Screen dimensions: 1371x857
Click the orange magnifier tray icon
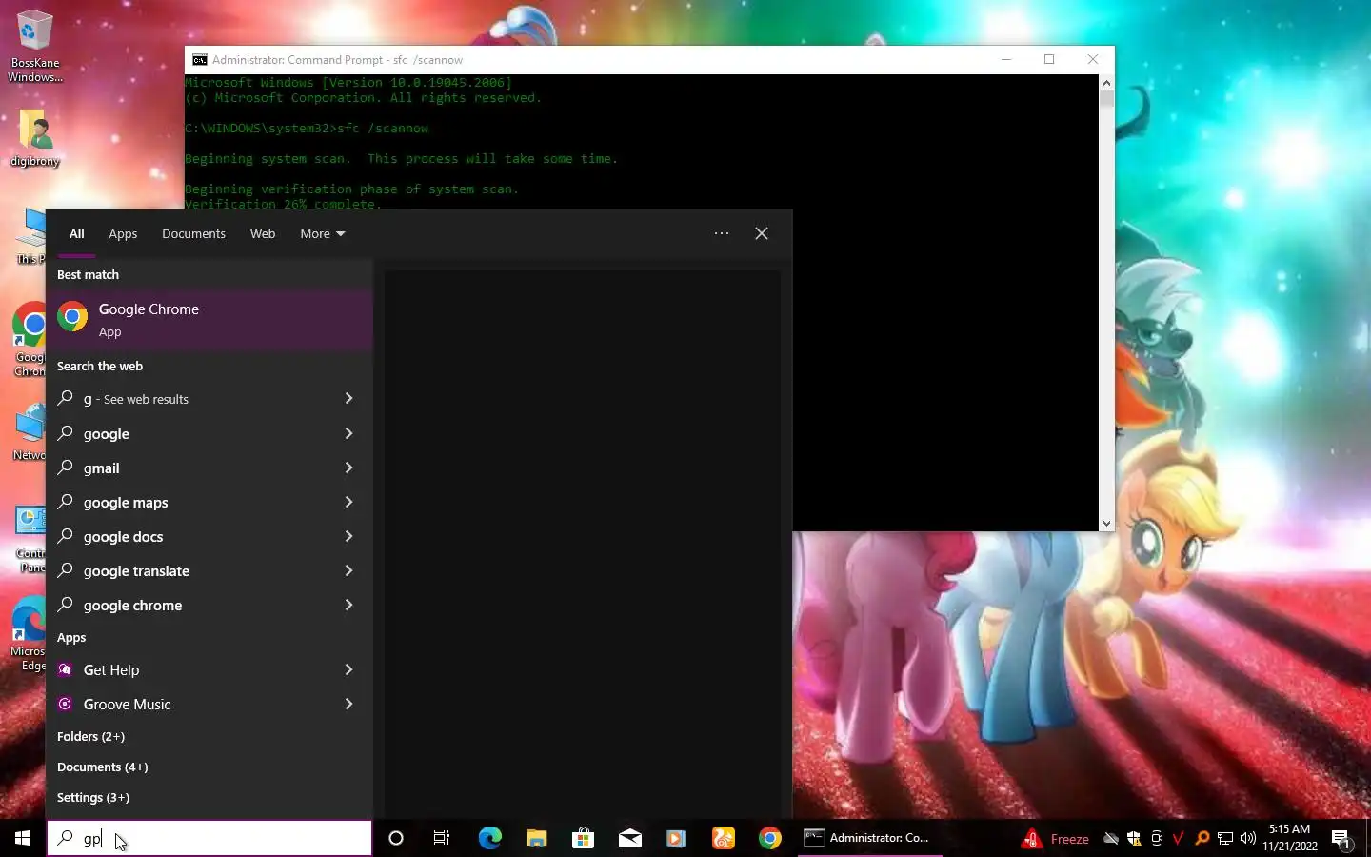[x=1202, y=839]
